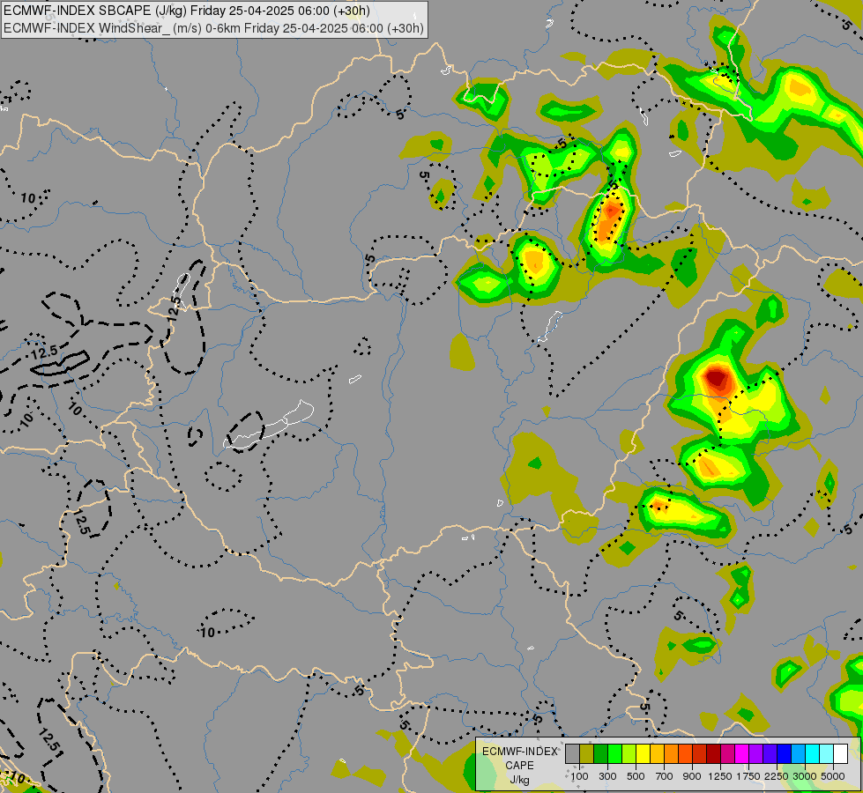Click the '900' legend scale value
863x793 pixels.
tap(692, 776)
